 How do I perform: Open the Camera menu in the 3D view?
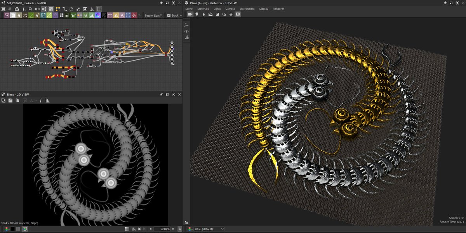230,9
